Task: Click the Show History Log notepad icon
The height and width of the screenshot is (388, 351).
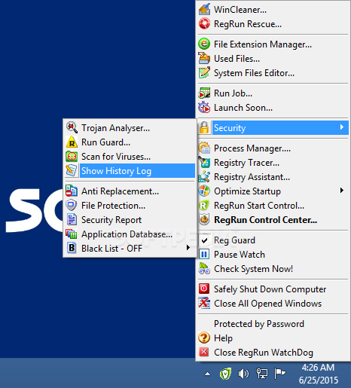Action: click(x=72, y=171)
